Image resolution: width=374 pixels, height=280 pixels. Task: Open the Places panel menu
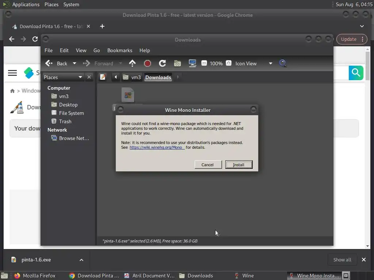pos(51,4)
